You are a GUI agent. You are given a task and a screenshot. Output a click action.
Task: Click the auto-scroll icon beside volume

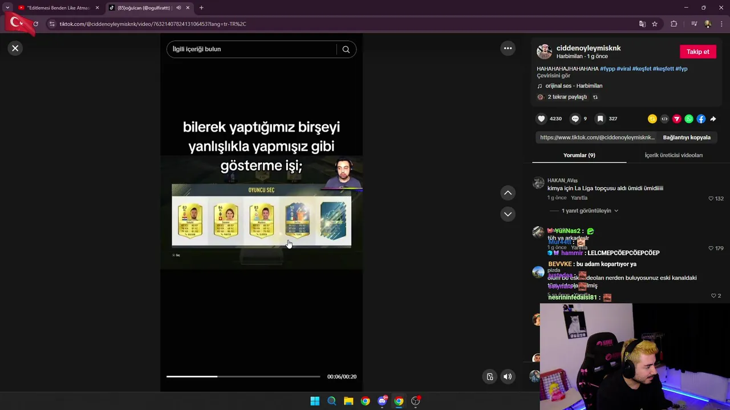490,376
